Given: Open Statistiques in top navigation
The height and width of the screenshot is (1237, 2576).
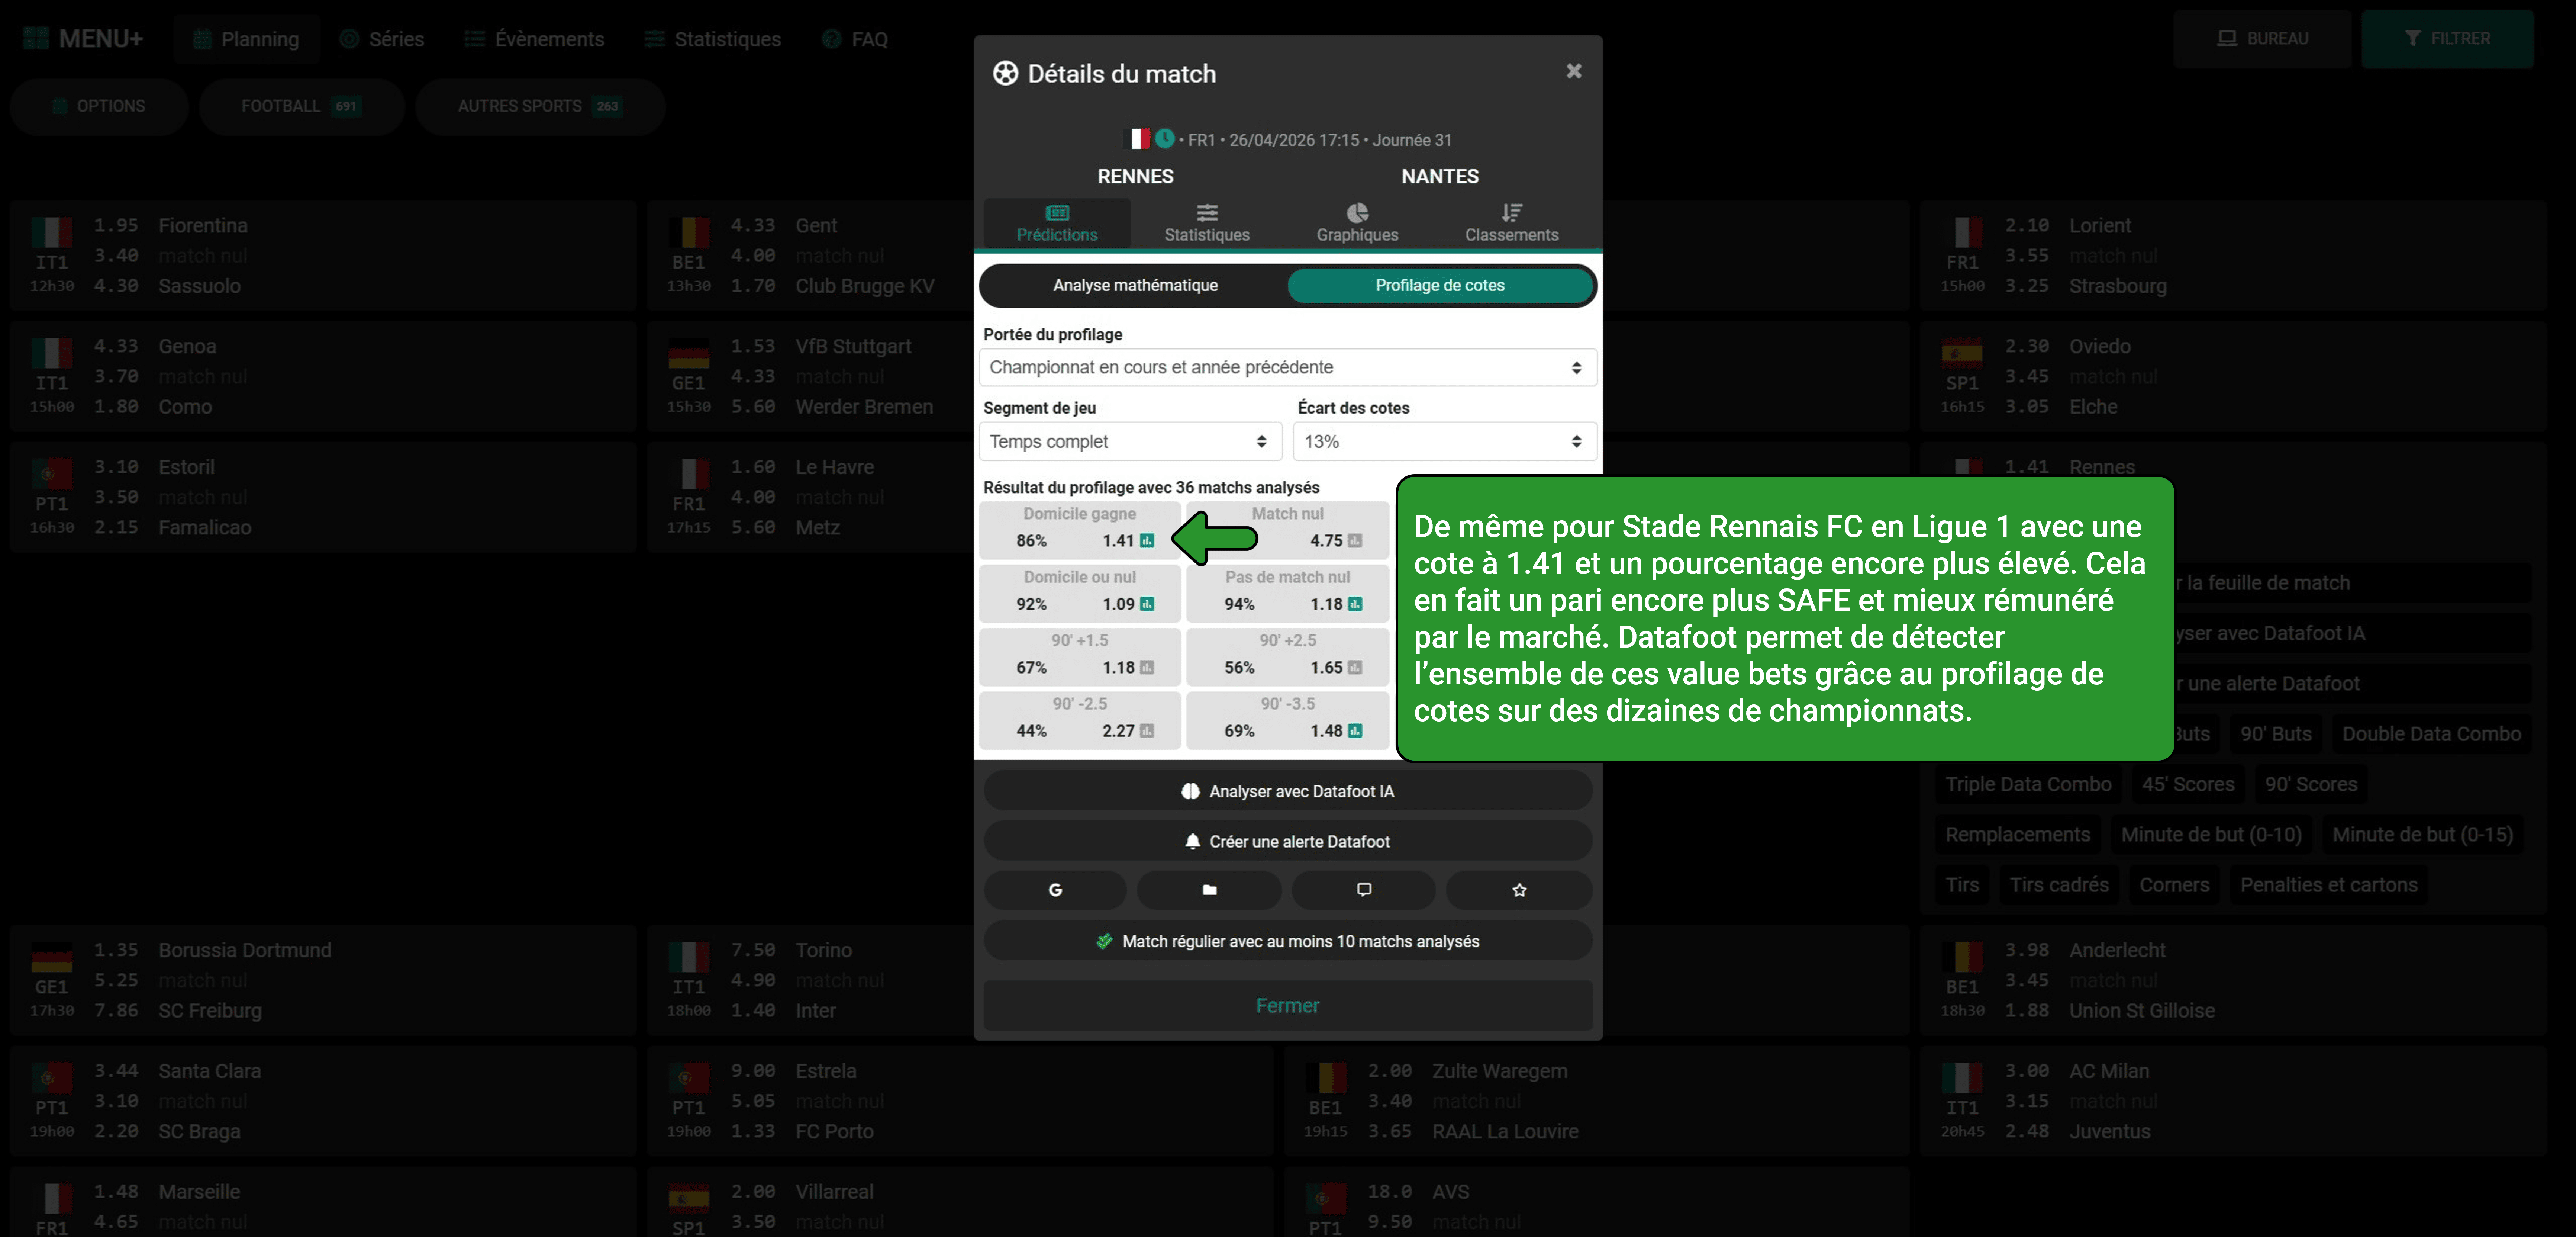Looking at the screenshot, I should (x=713, y=39).
